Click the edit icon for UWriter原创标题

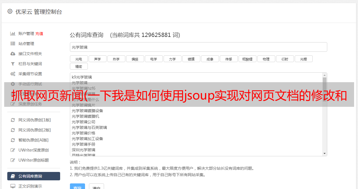tap(13, 160)
